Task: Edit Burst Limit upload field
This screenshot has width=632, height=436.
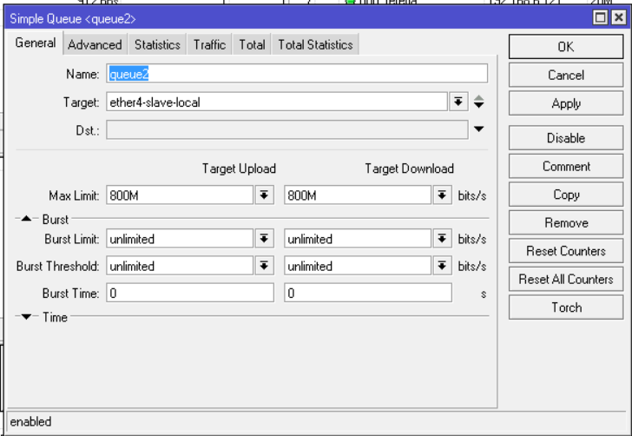Action: click(x=180, y=239)
